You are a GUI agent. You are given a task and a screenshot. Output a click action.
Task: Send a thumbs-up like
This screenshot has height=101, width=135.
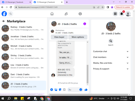coord(86,89)
